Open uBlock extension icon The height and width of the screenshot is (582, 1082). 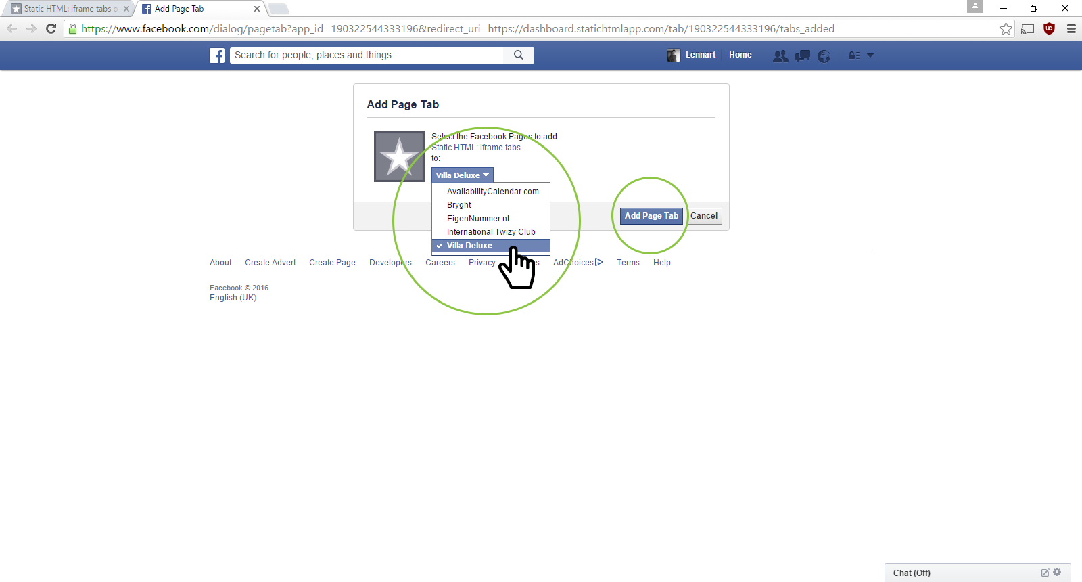click(1049, 28)
